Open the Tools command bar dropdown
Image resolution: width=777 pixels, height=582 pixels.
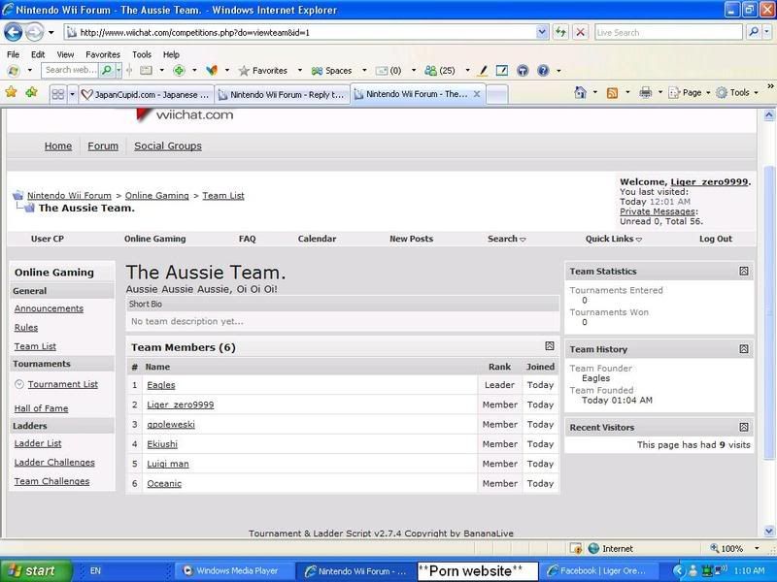pyautogui.click(x=756, y=93)
